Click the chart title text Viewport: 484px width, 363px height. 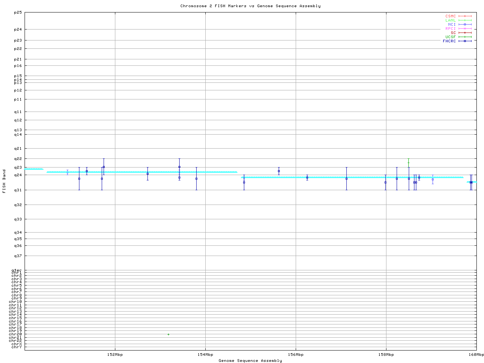pyautogui.click(x=250, y=6)
